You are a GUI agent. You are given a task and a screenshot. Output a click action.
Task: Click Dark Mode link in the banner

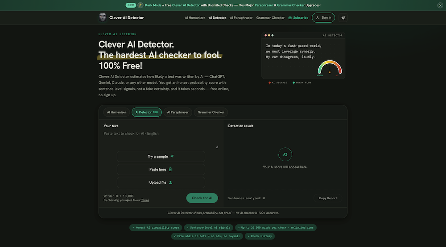[153, 5]
